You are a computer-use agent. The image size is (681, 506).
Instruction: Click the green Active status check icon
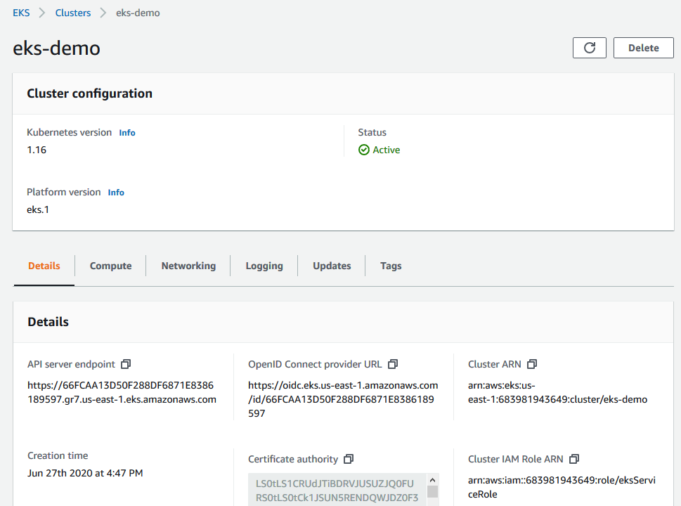click(x=364, y=150)
